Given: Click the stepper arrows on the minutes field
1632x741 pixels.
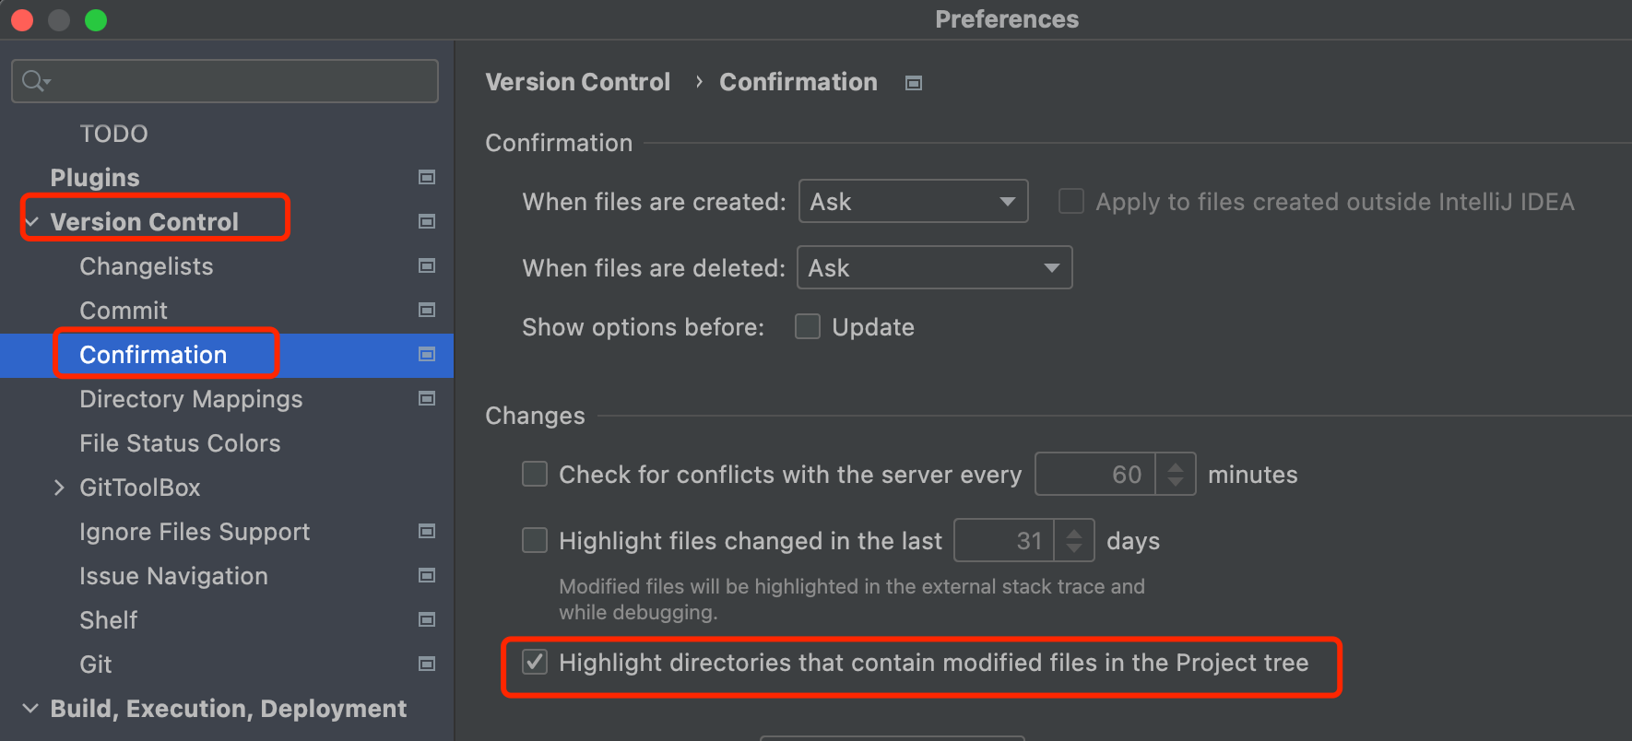Looking at the screenshot, I should (1176, 475).
